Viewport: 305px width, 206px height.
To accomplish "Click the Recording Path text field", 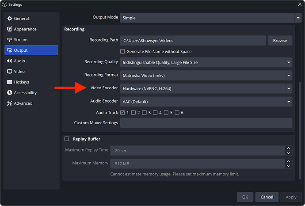I will point(193,41).
